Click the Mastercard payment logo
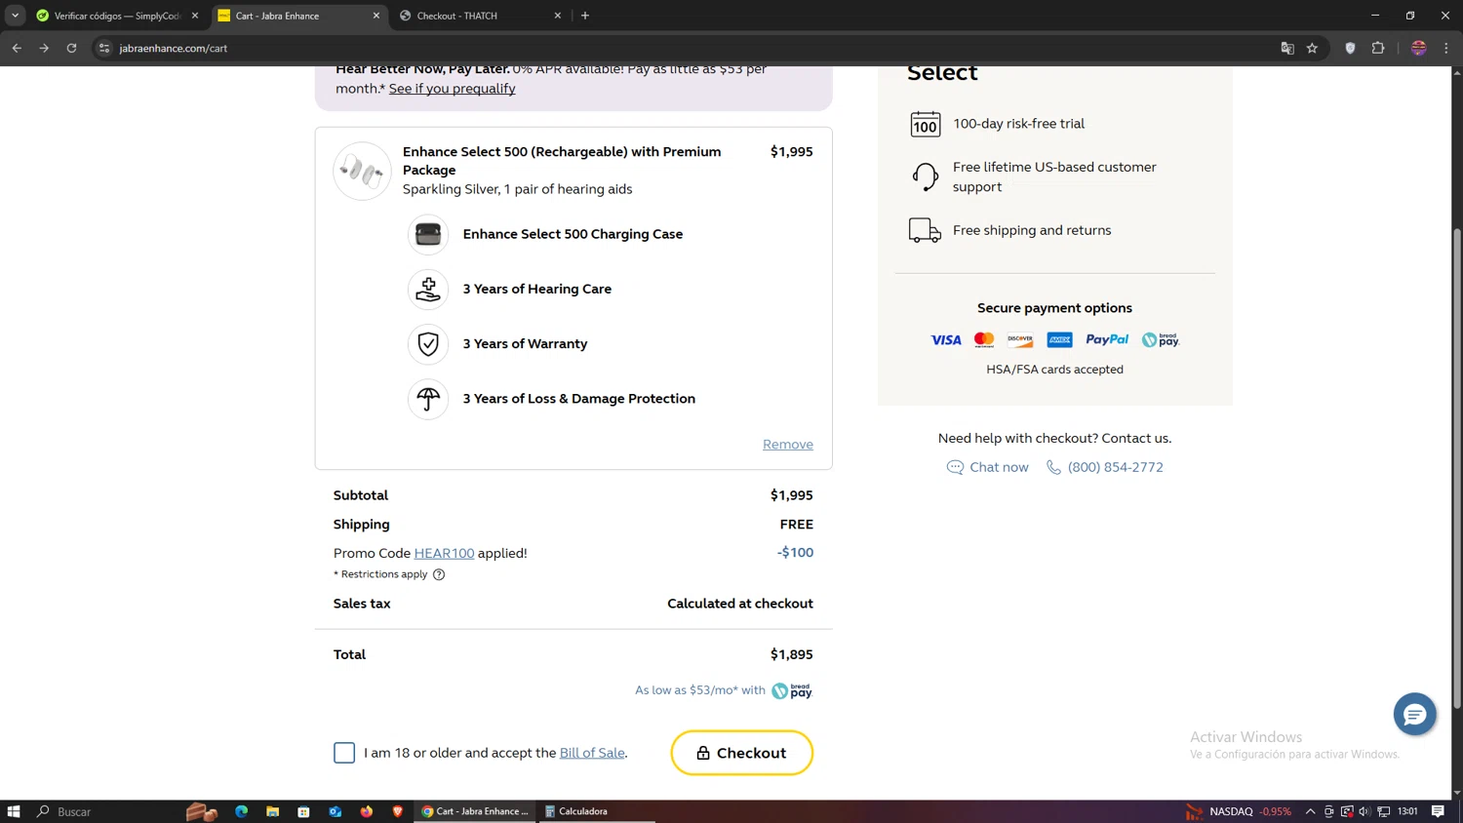The height and width of the screenshot is (823, 1463). pos(984,340)
